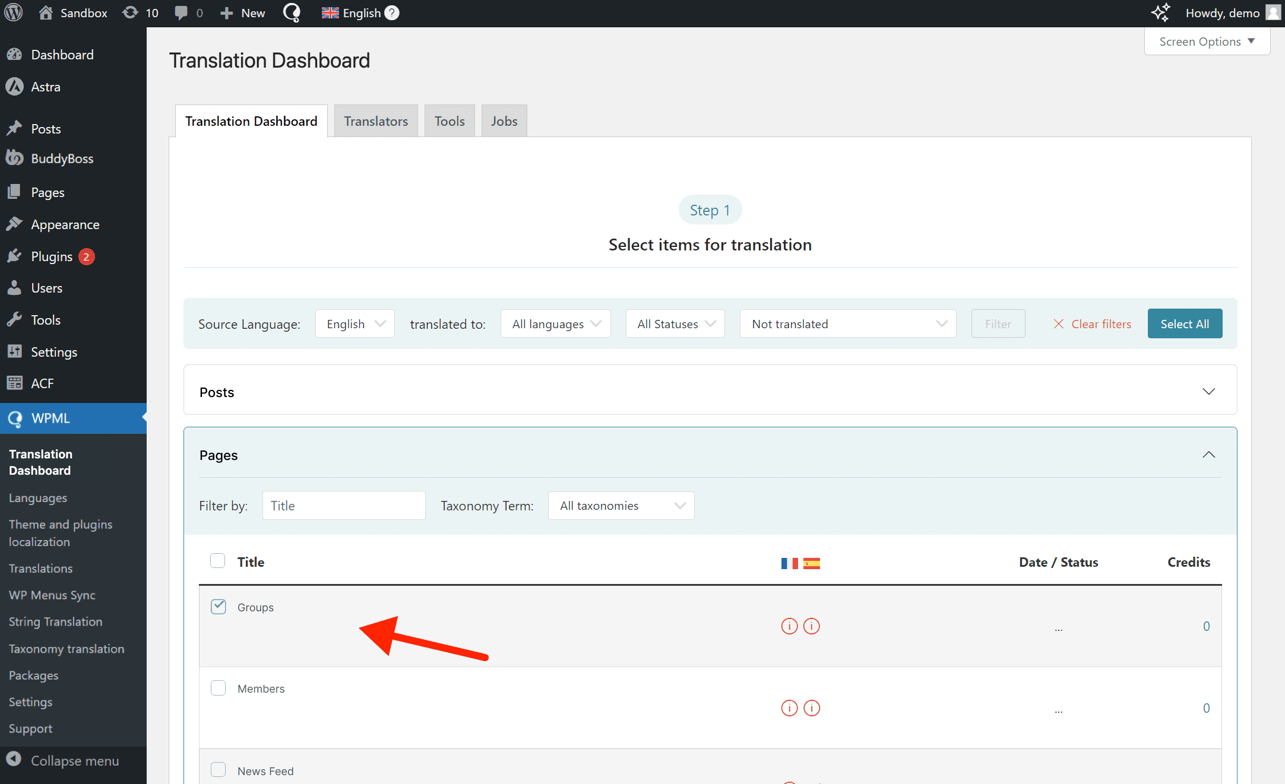Viewport: 1285px width, 784px height.
Task: Click the Members credits value 0
Action: 1206,708
